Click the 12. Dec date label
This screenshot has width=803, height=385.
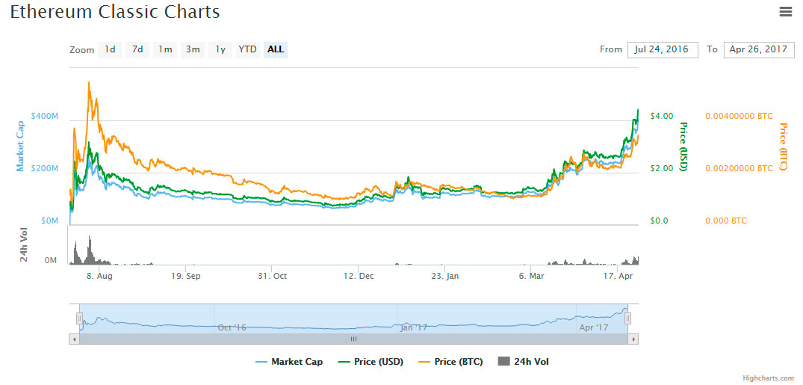[x=359, y=276]
